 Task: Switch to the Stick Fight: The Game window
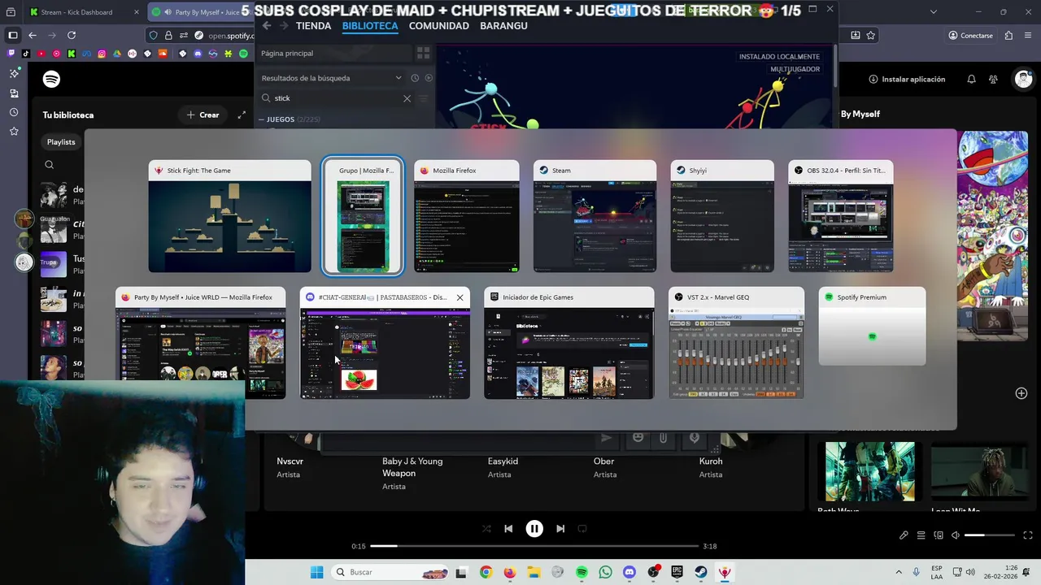tap(229, 216)
